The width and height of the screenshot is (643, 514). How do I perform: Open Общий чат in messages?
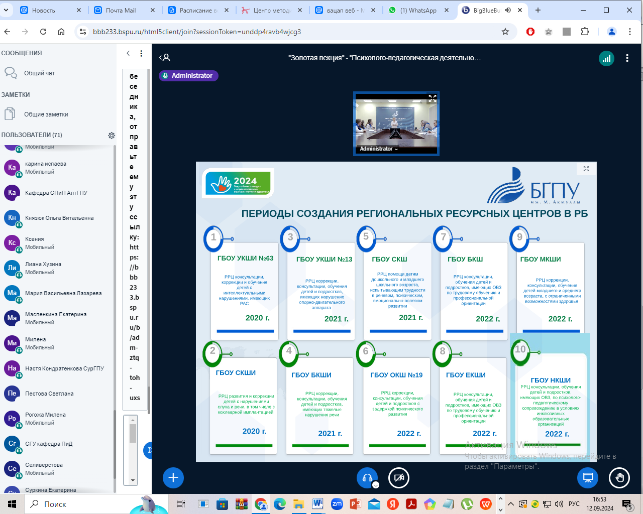[39, 73]
